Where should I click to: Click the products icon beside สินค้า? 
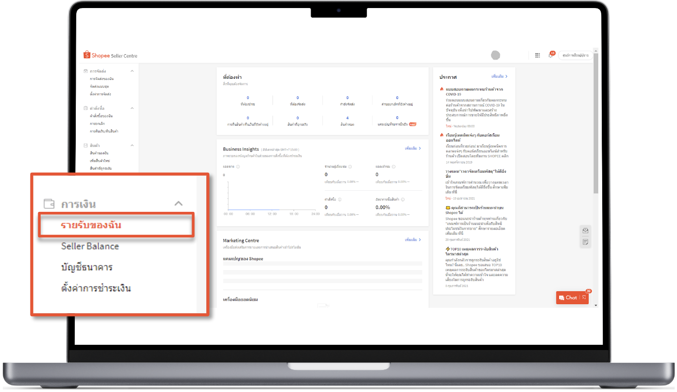86,145
